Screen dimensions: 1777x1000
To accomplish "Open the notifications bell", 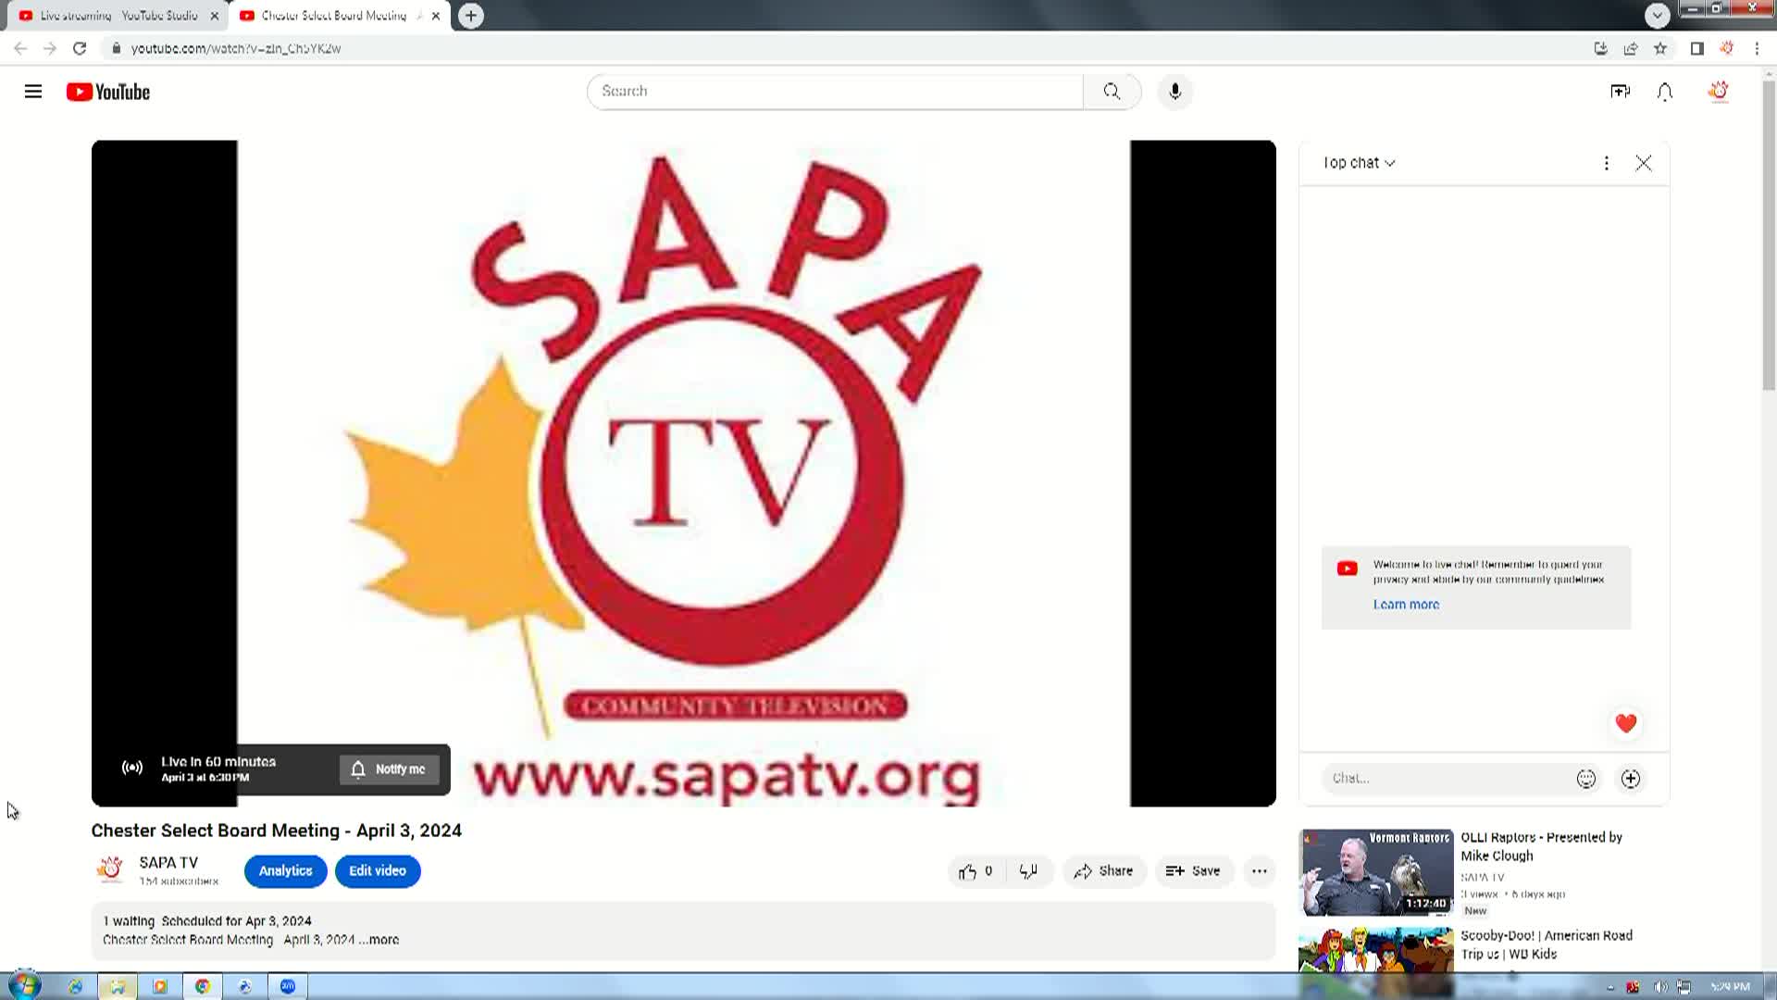I will 1664,92.
